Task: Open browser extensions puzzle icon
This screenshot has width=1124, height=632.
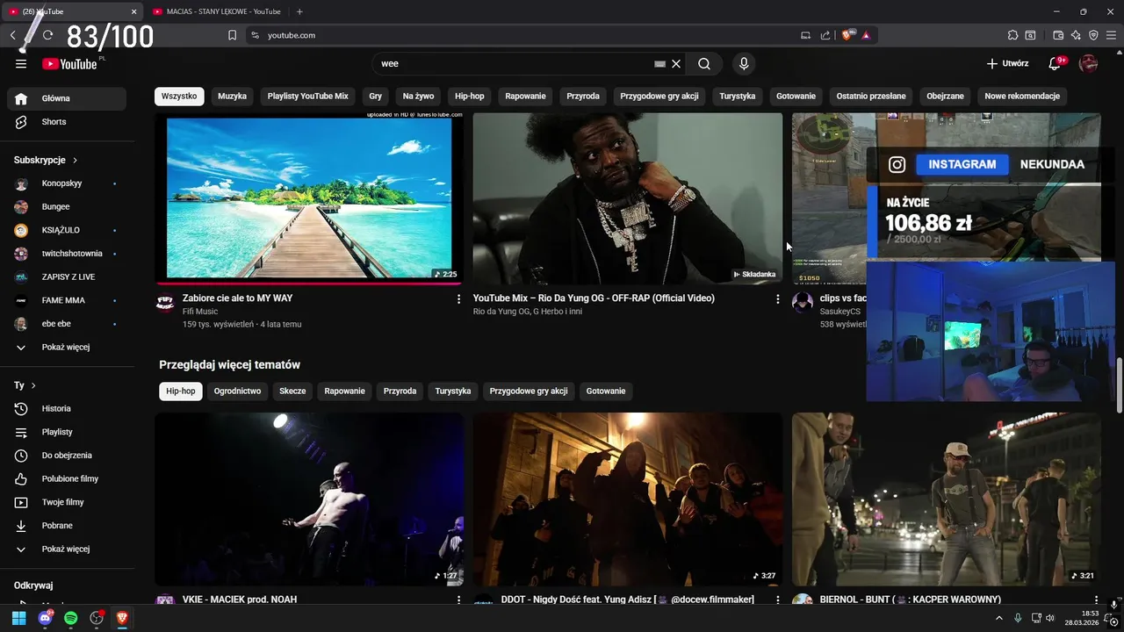Action: (x=1012, y=35)
